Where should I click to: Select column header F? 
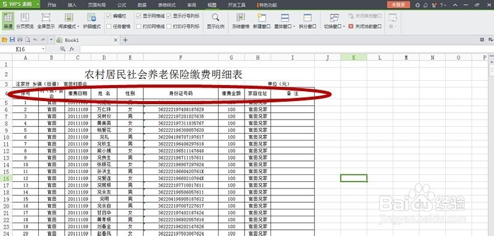click(180, 57)
